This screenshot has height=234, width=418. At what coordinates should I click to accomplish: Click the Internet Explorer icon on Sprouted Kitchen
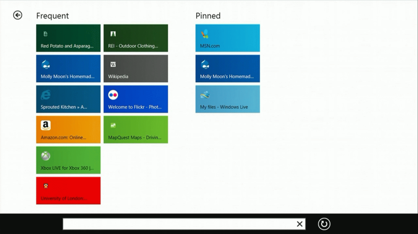click(46, 95)
